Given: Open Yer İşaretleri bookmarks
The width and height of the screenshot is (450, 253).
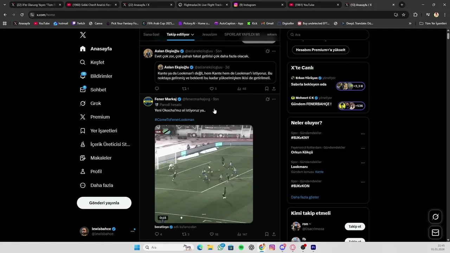Looking at the screenshot, I should (98, 131).
